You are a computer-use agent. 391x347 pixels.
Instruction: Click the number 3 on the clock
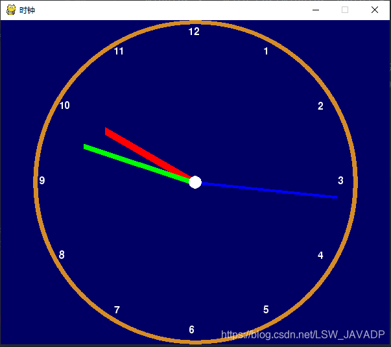tap(340, 180)
